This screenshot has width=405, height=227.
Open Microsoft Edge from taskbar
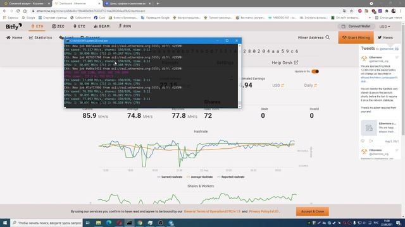[109, 223]
